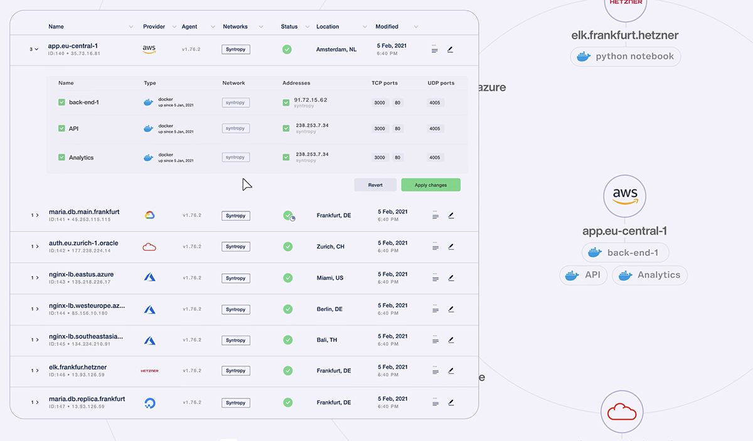
Task: Open the Agent column filter dropdown
Action: [212, 27]
